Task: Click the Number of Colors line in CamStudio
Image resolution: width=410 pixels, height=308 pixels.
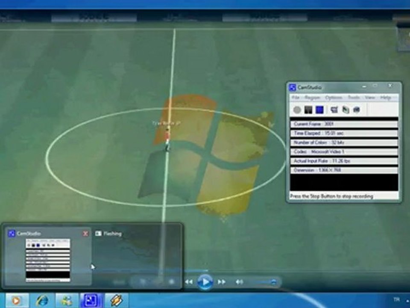Action: (344, 142)
